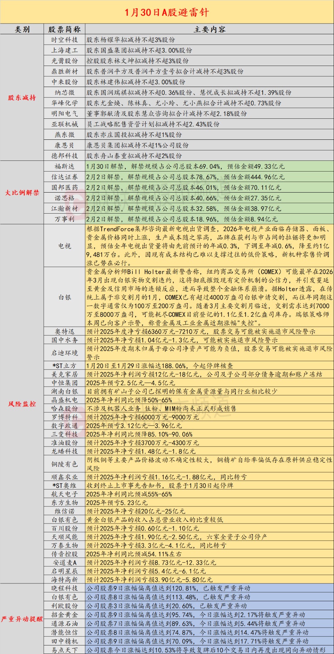
Task: Select stock name '纳芯微'
Action: (65, 92)
